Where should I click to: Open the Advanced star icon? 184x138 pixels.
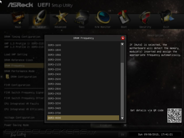(60, 18)
